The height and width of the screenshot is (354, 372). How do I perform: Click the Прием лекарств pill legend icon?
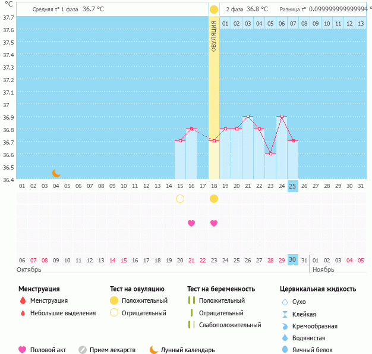tap(83, 350)
